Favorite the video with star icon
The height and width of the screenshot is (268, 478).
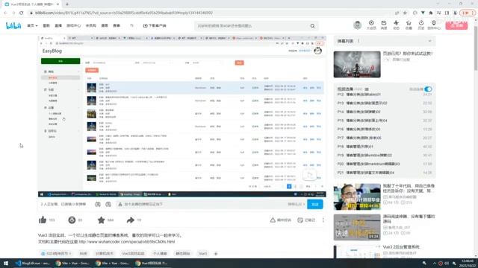coord(102,220)
